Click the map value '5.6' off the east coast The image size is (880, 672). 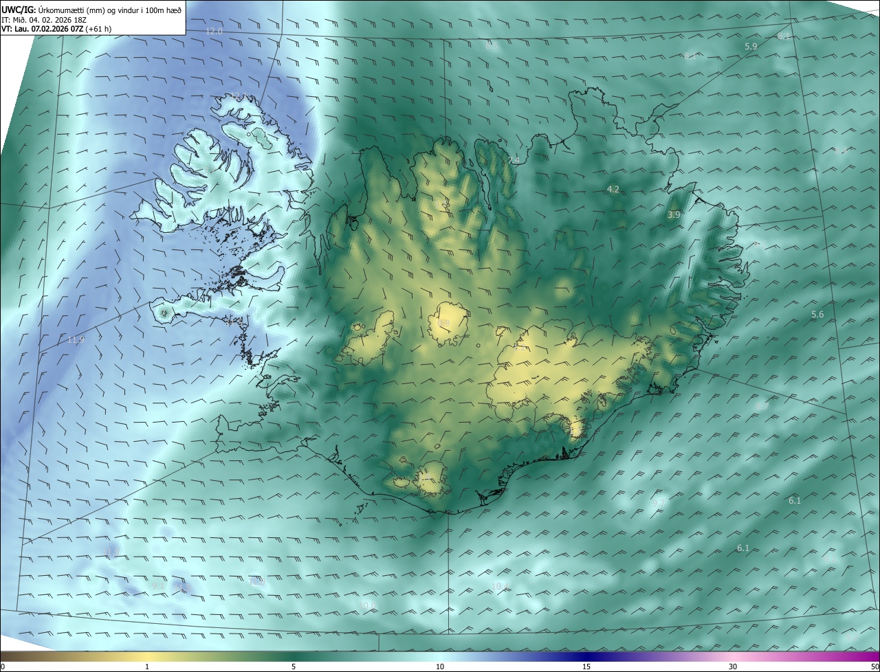click(x=817, y=314)
